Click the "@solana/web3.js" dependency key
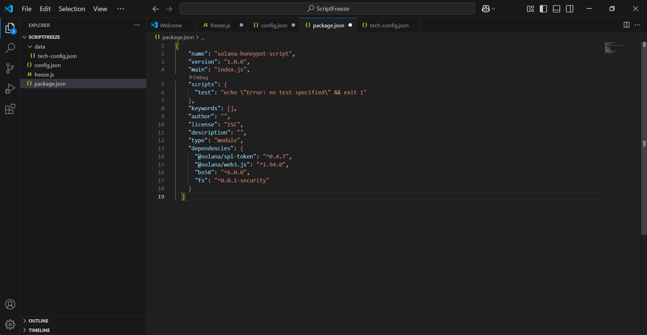The image size is (647, 335). click(x=222, y=164)
